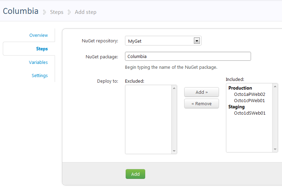Navigate to Steps breadcrumb link

point(56,12)
